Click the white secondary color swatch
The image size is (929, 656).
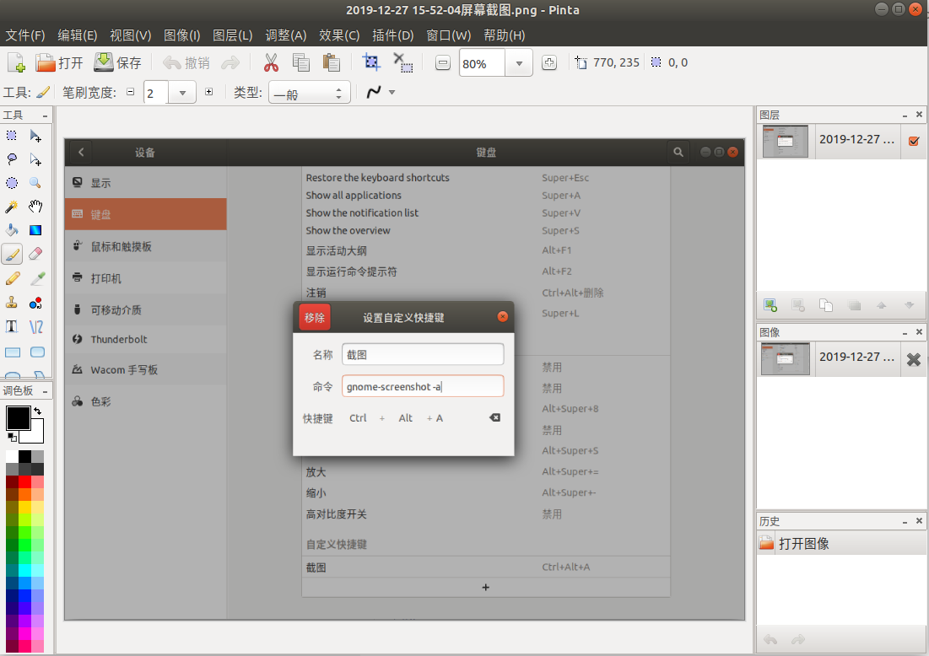click(35, 435)
